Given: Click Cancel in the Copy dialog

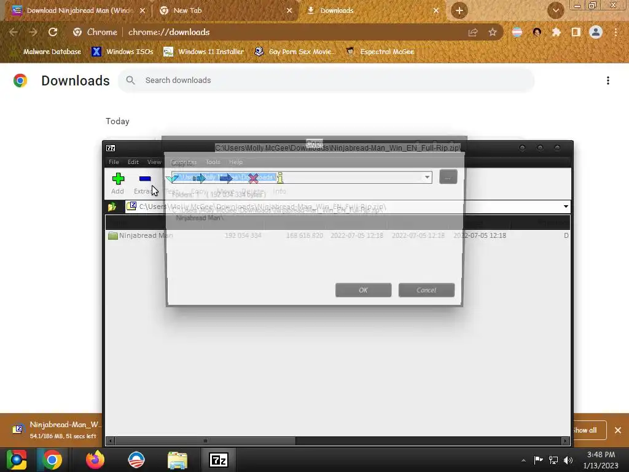Looking at the screenshot, I should [x=426, y=290].
